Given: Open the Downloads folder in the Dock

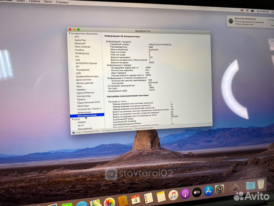Looking at the screenshot, I should tap(250, 185).
